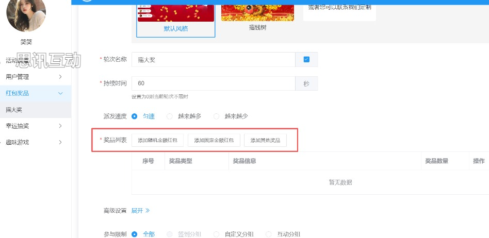The height and width of the screenshot is (238, 489).
Task: Pick the 越来越少 speed radio button
Action: 216,116
